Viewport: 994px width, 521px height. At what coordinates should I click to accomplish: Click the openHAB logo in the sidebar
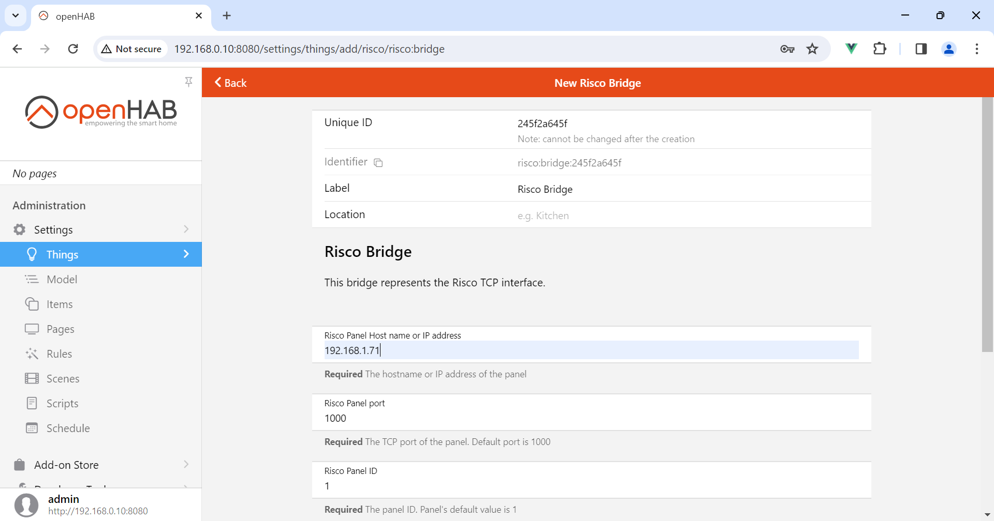pyautogui.click(x=101, y=112)
